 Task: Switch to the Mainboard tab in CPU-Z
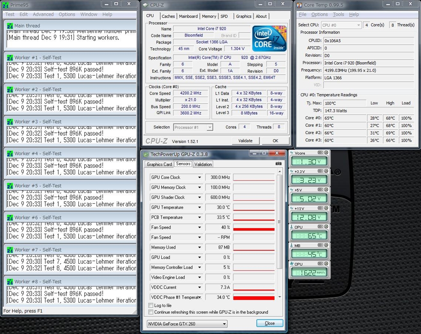[188, 16]
